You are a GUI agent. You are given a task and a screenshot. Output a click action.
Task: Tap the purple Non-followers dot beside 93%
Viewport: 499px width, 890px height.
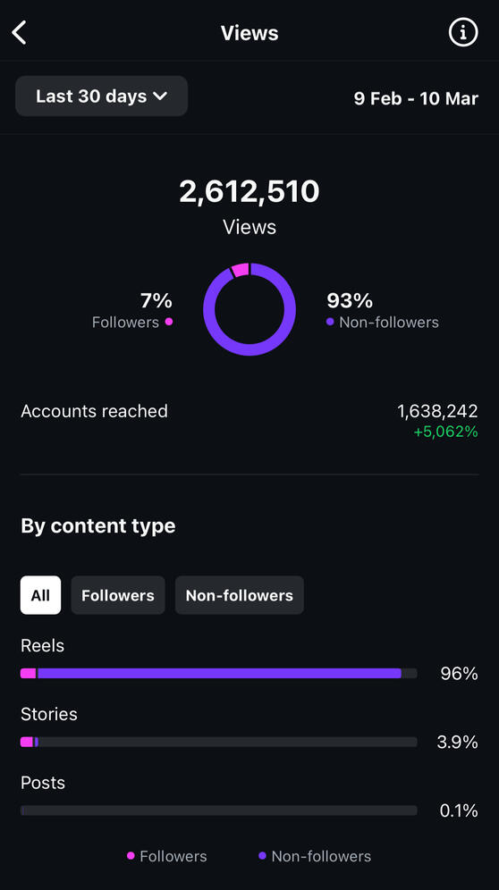(x=330, y=322)
